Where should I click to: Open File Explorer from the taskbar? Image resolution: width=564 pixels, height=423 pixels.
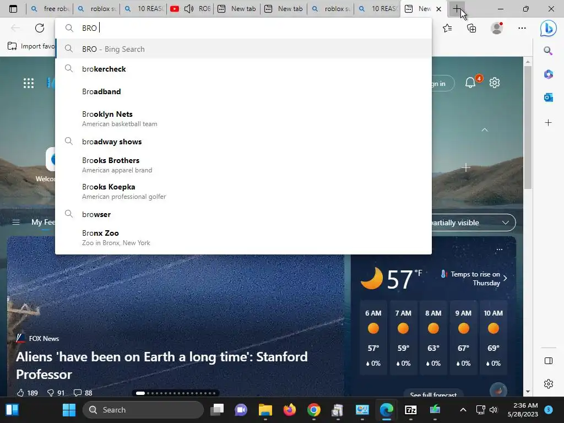point(265,410)
